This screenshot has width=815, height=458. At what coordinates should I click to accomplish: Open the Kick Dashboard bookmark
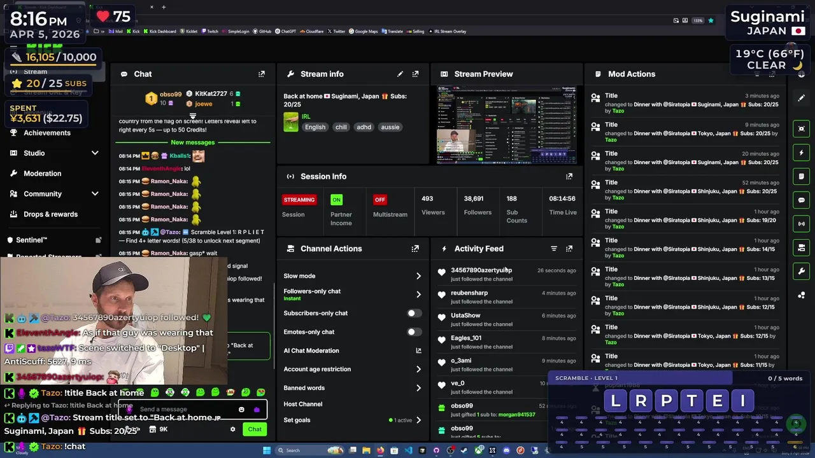point(159,31)
